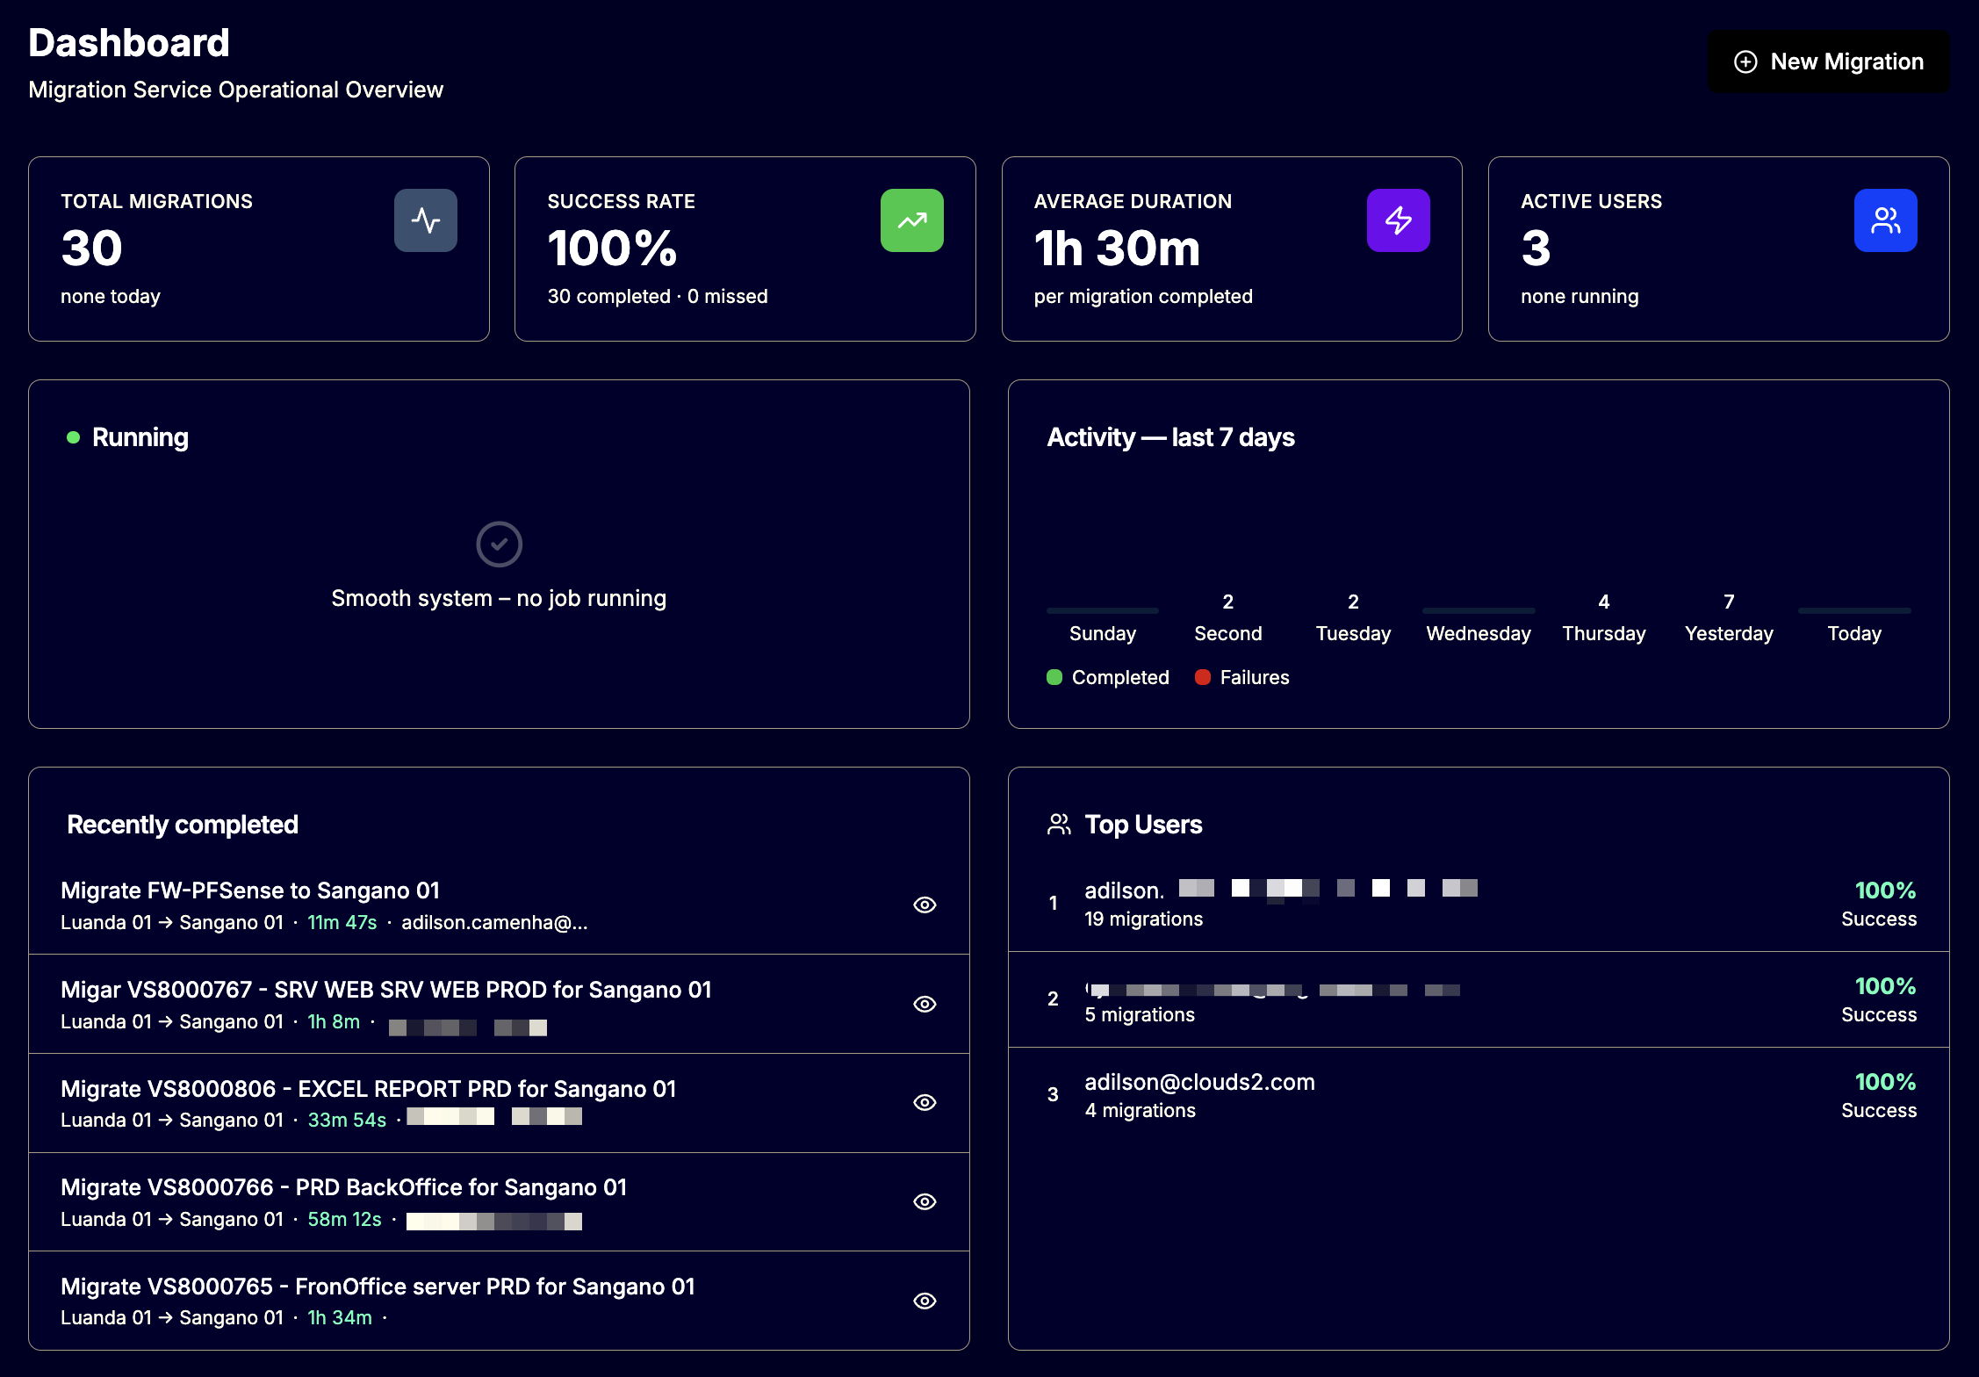The height and width of the screenshot is (1377, 1979).
Task: Click the Today activity bar
Action: [1854, 610]
